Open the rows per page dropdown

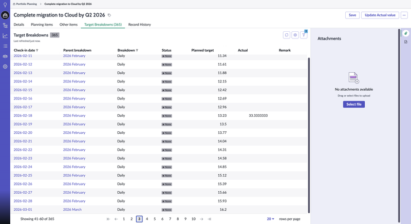click(270, 219)
